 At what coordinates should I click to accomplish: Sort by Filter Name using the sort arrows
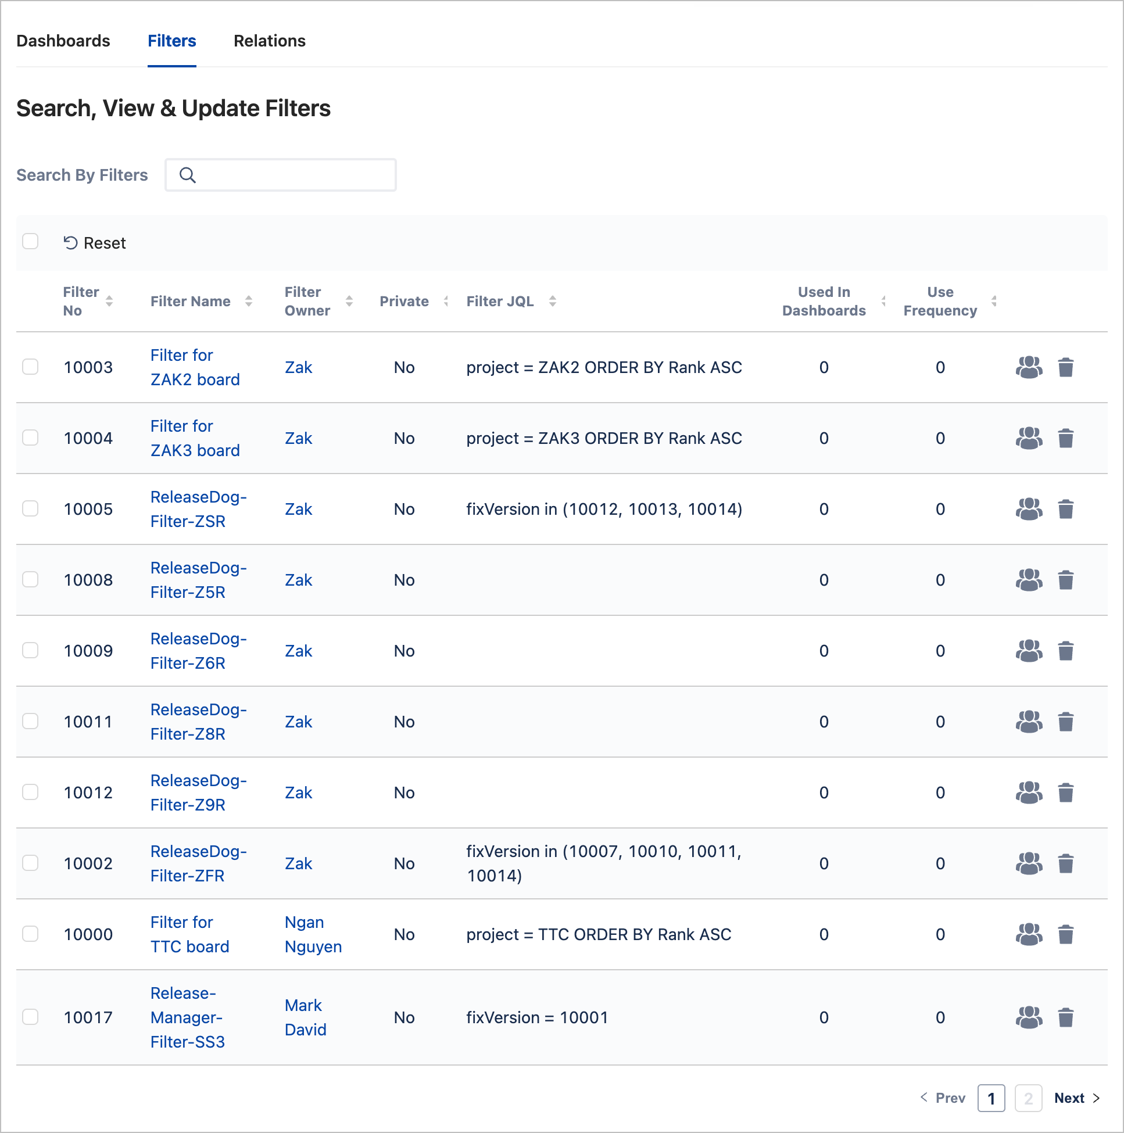click(x=249, y=301)
